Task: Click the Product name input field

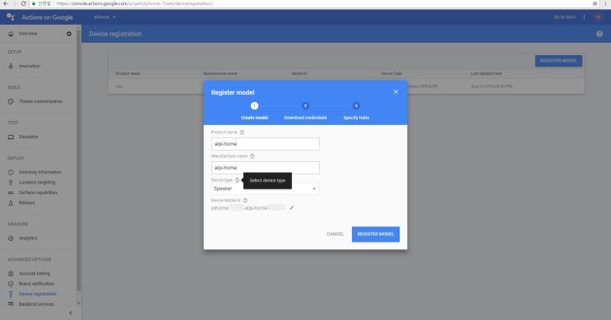Action: (x=265, y=144)
